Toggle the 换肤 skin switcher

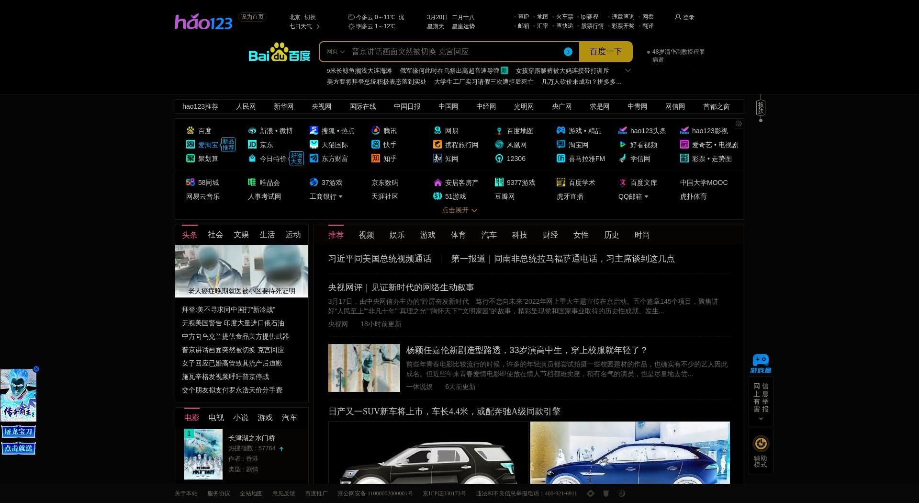pos(761,108)
